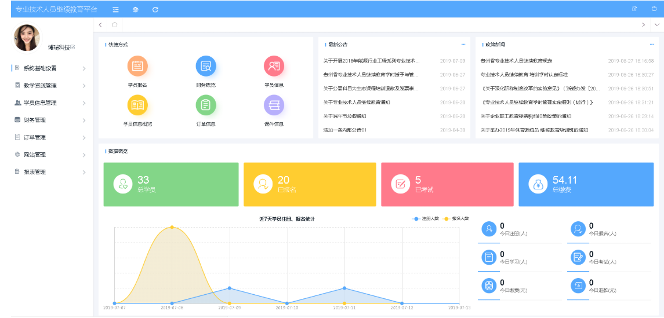The width and height of the screenshot is (664, 318).
Task: Collapse the sidebar using the top-bar menu icon
Action: [115, 9]
